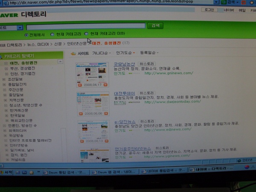Expand the 지역신문 tree node

pyautogui.click(x=6, y=100)
